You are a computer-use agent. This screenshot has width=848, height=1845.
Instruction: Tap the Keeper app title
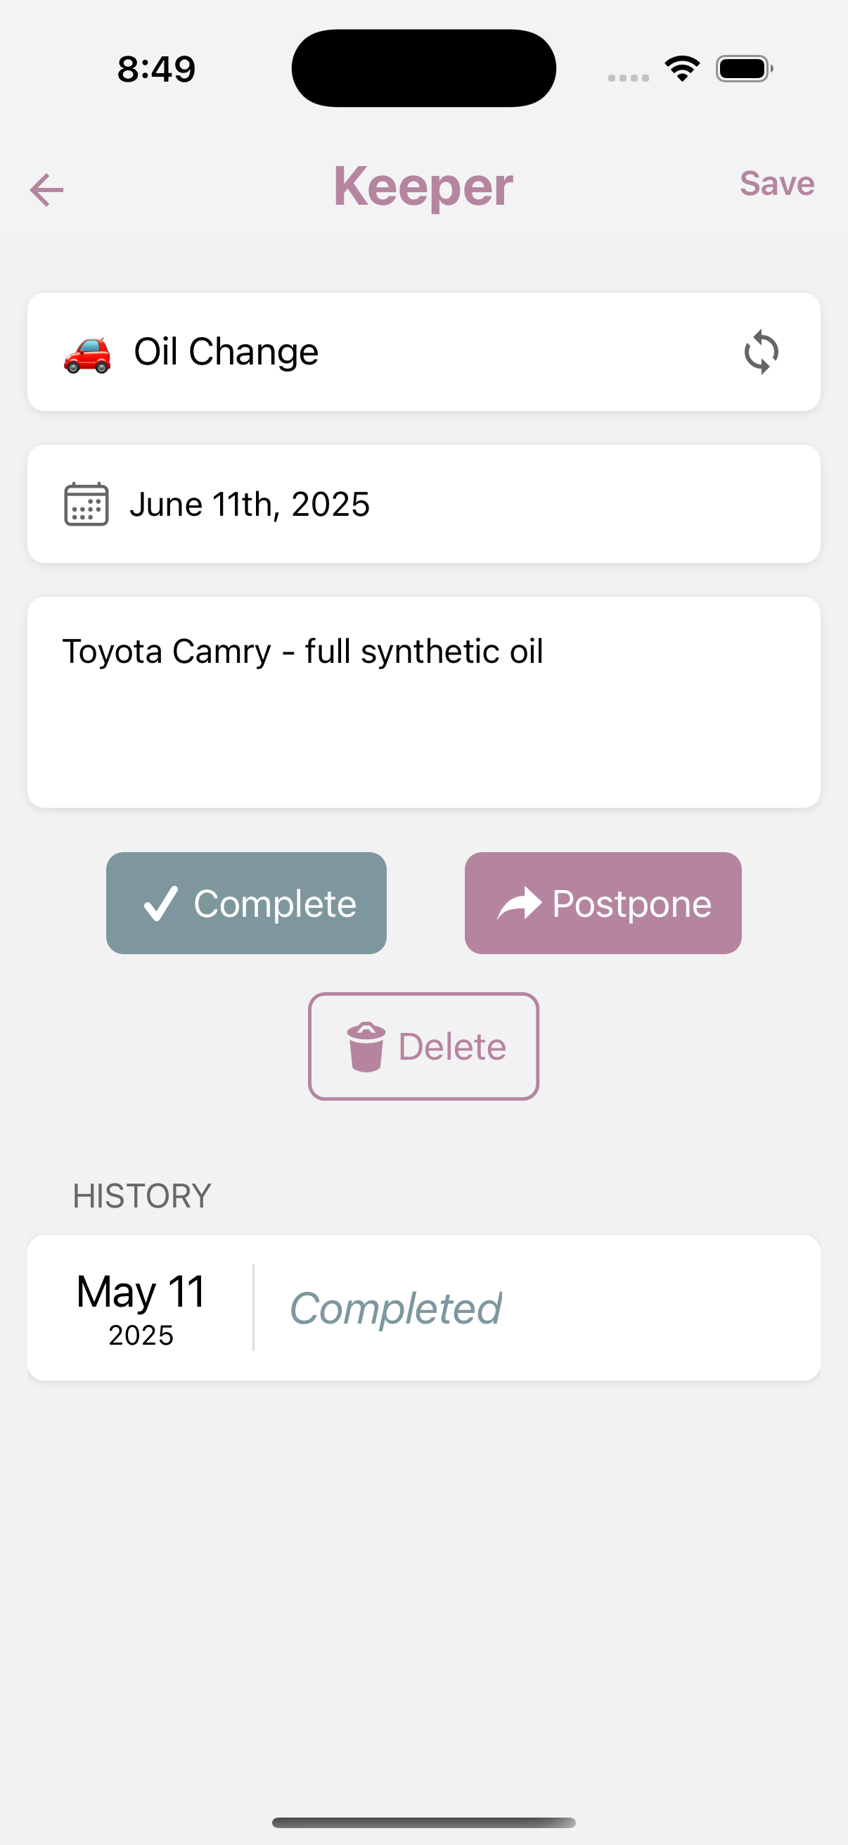(x=423, y=186)
